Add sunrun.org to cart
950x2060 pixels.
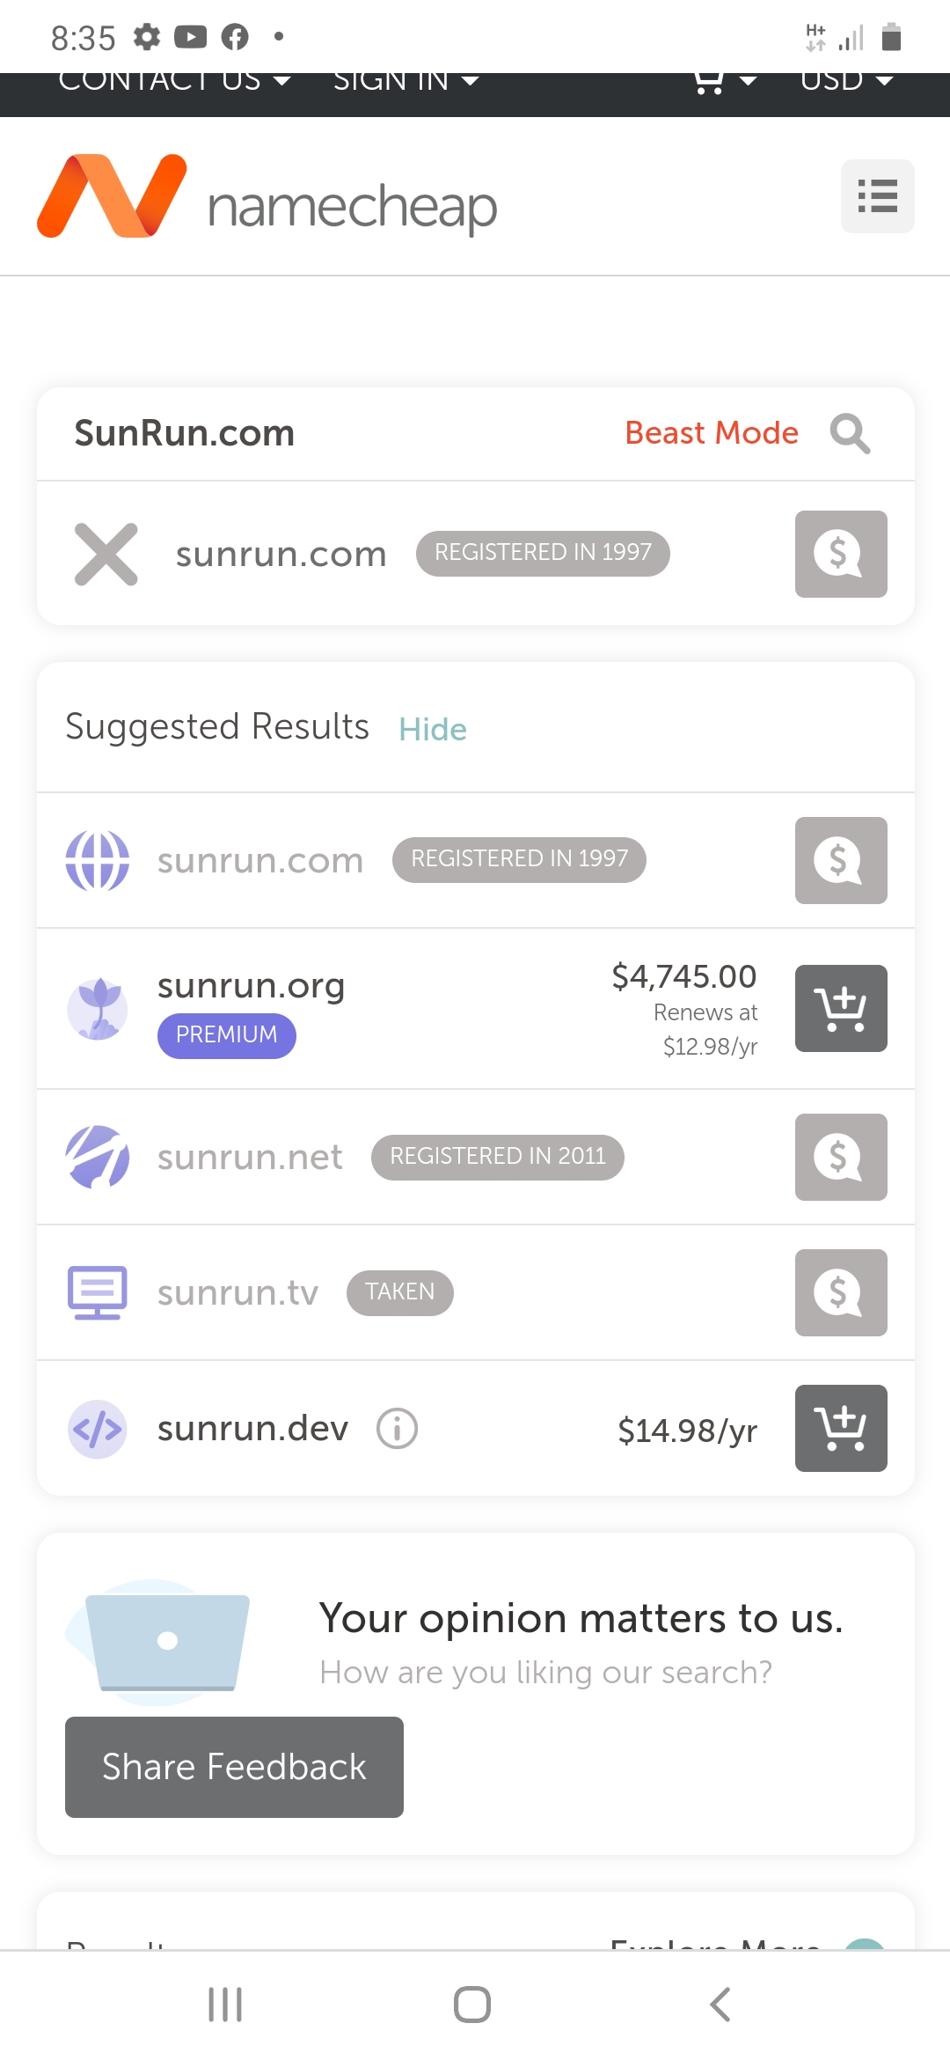840,1009
